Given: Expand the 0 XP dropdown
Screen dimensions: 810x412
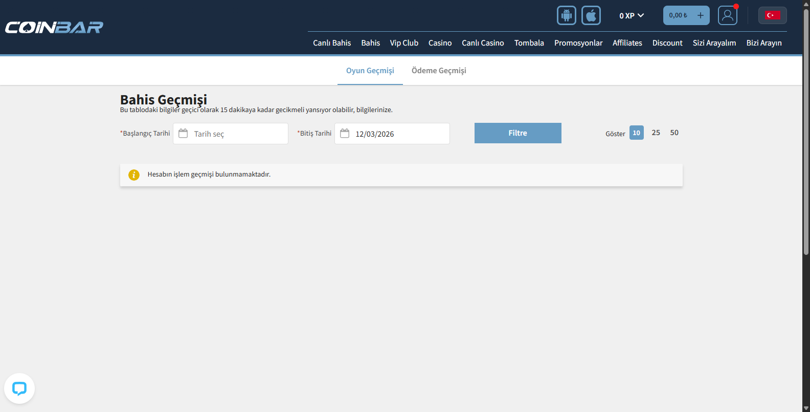Looking at the screenshot, I should [x=632, y=16].
